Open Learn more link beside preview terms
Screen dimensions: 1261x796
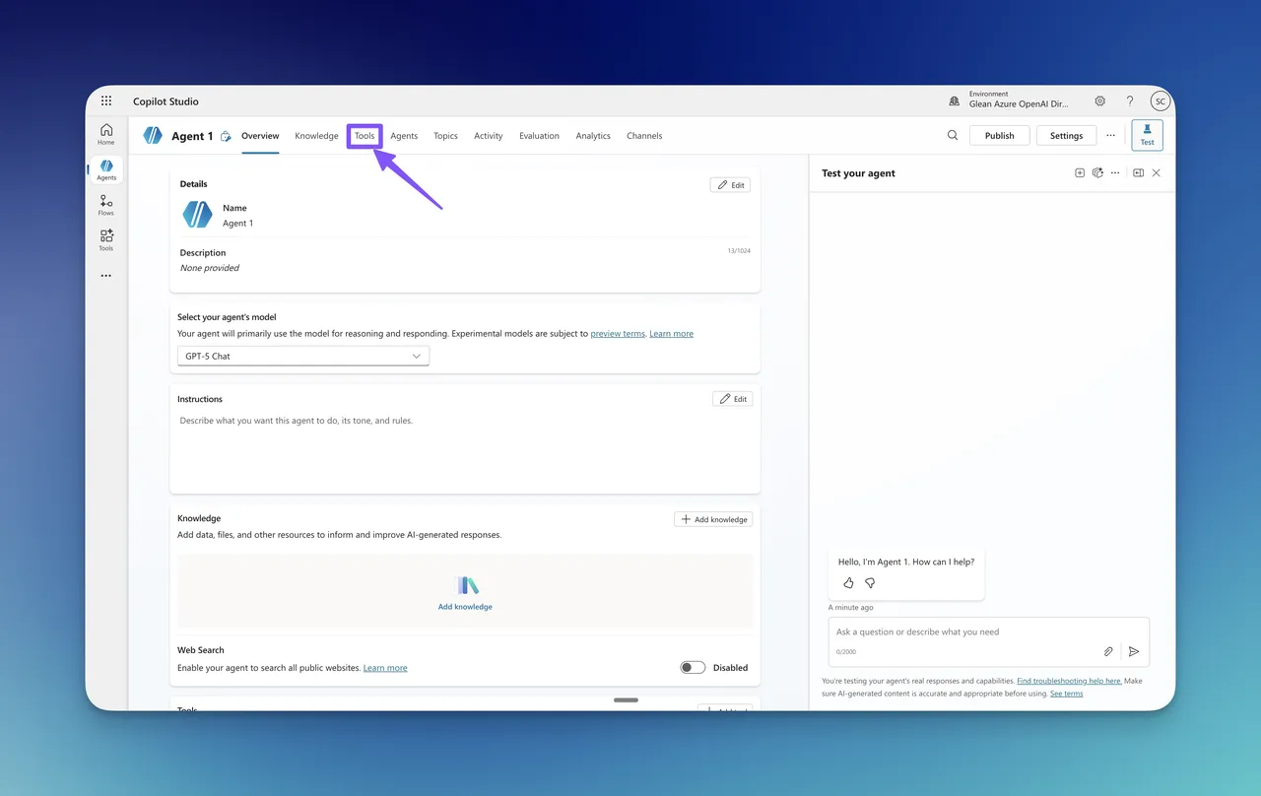tap(671, 334)
